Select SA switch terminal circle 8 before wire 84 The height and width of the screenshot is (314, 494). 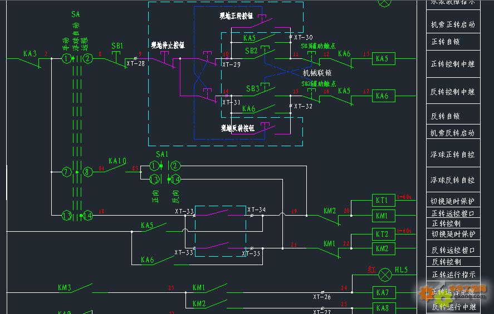[87, 172]
